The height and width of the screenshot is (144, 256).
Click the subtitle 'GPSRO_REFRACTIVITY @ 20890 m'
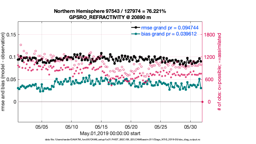110,17
